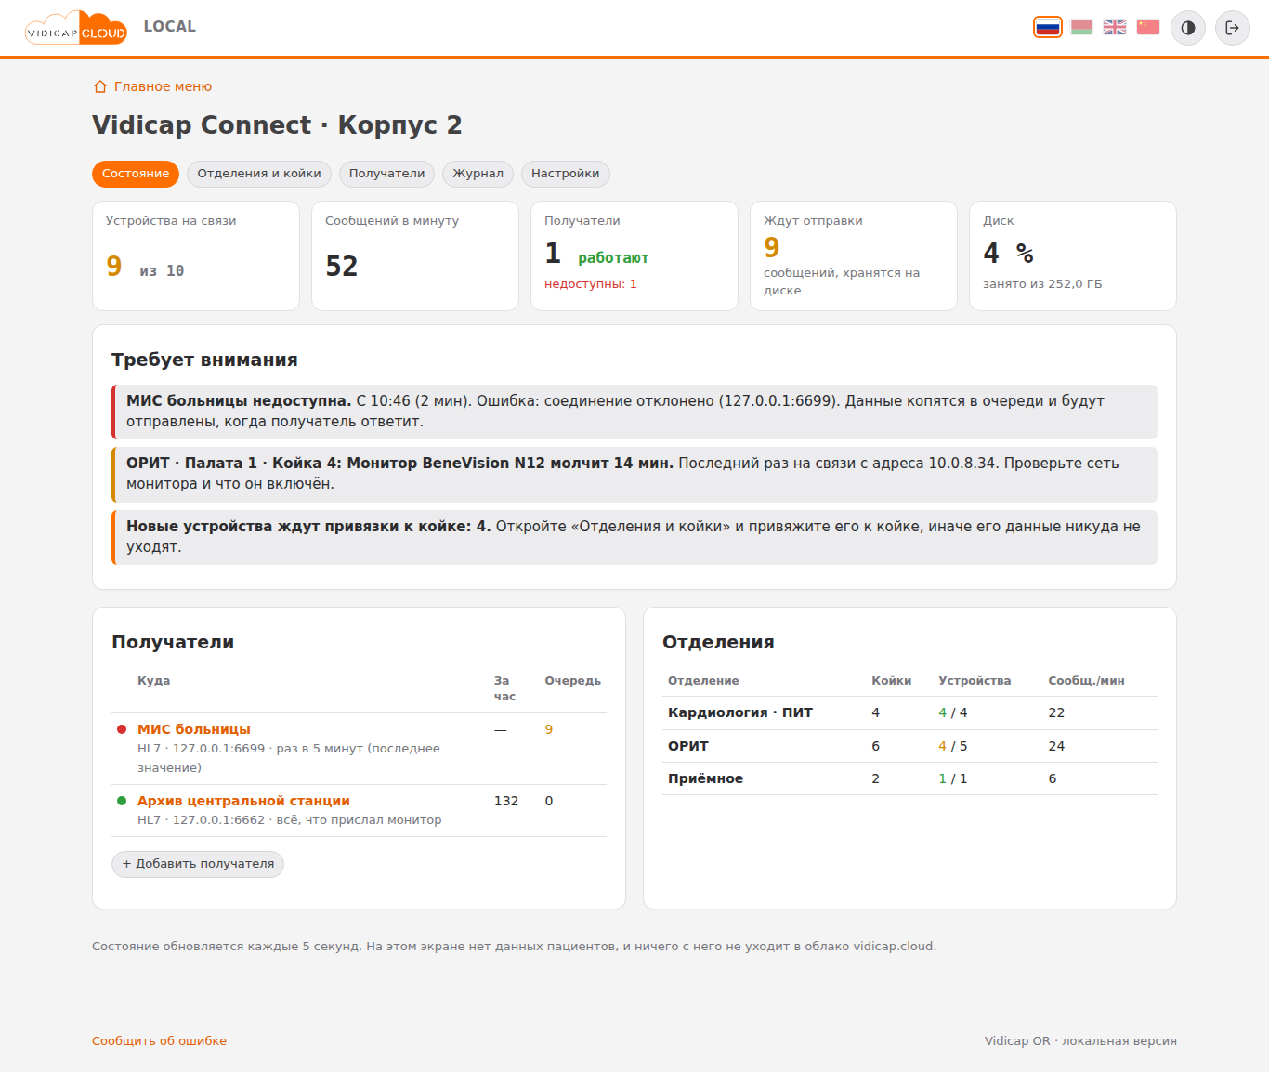Click the "МИС больницы недоступна" alert
The image size is (1269, 1072).
click(634, 412)
